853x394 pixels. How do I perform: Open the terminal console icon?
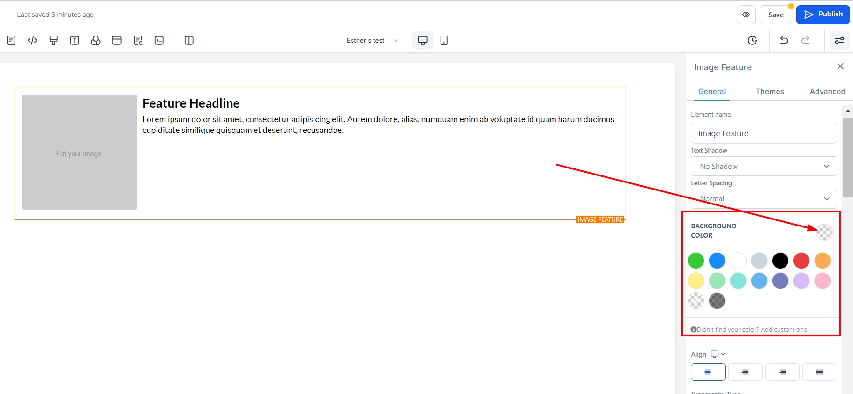pyautogui.click(x=159, y=41)
